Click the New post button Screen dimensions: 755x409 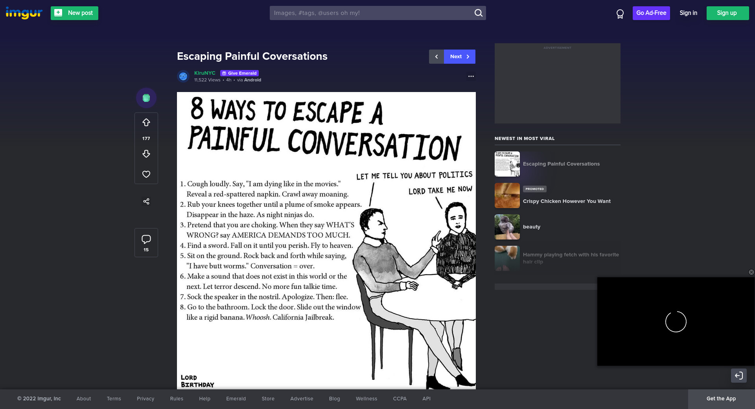[74, 13]
